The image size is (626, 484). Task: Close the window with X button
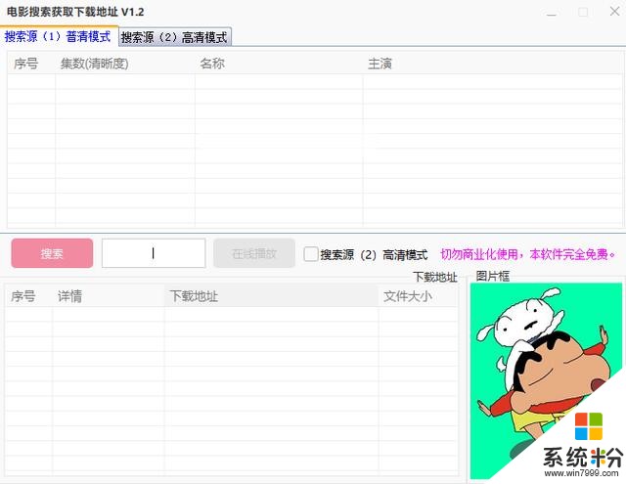pos(615,11)
